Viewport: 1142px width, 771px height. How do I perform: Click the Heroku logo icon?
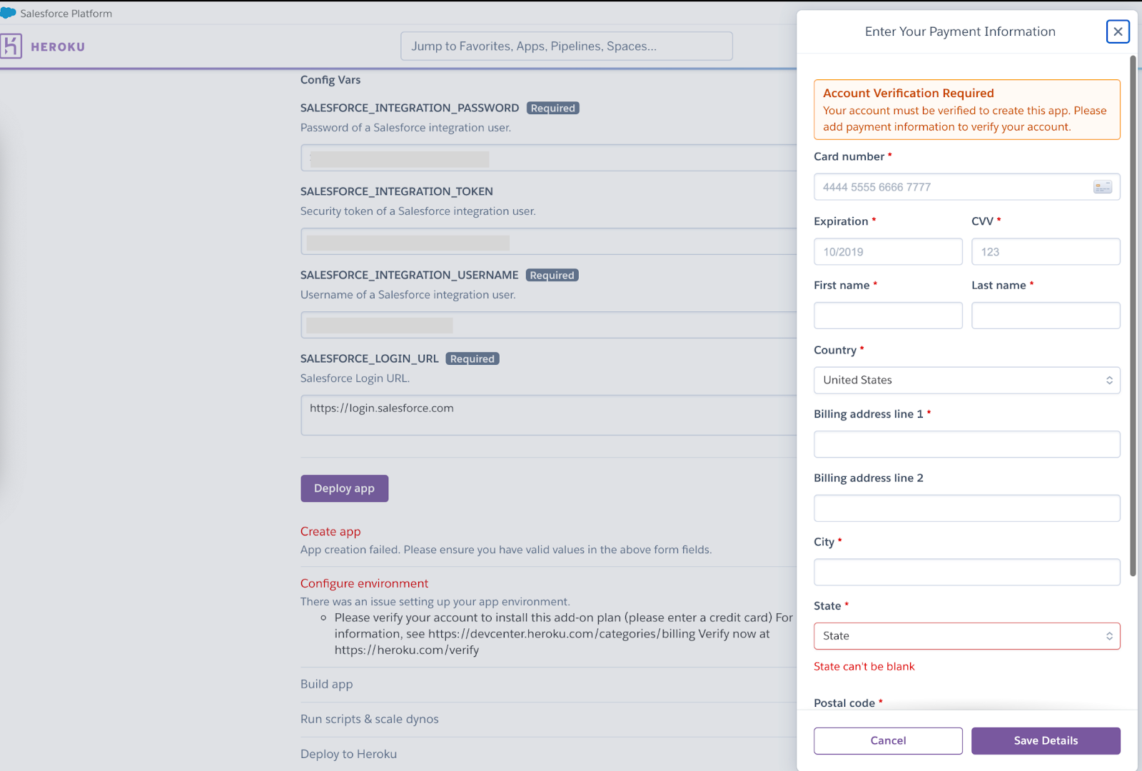11,46
